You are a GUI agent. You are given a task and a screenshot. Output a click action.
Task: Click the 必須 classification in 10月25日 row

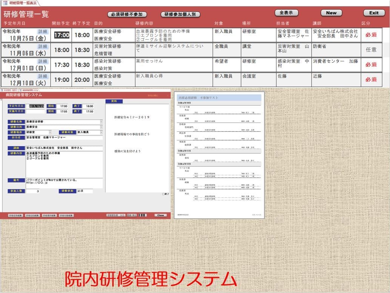[371, 35]
